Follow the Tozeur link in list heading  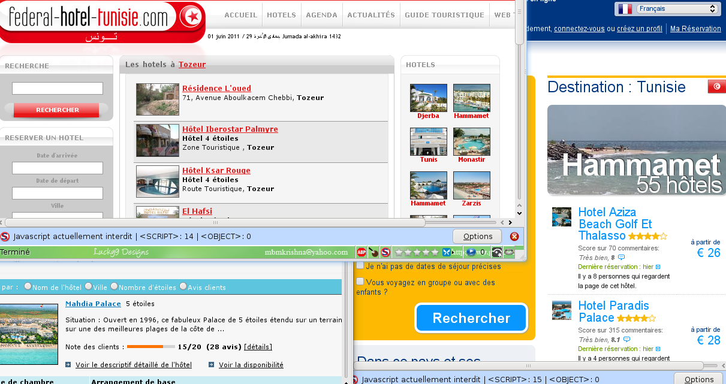point(192,64)
